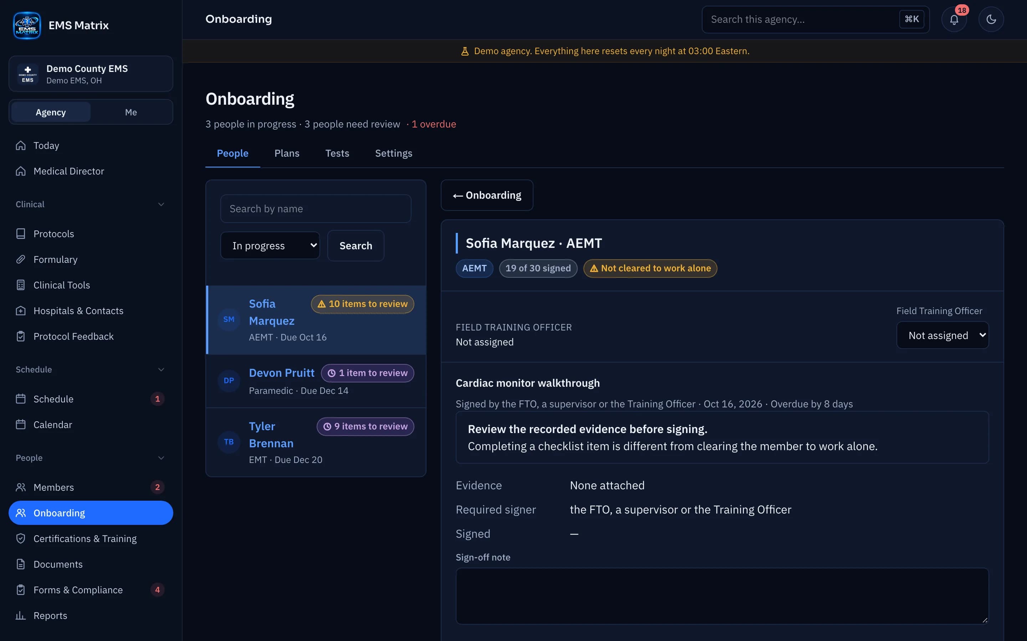
Task: Open Sofia Marquez's onboarding record
Action: pos(316,320)
